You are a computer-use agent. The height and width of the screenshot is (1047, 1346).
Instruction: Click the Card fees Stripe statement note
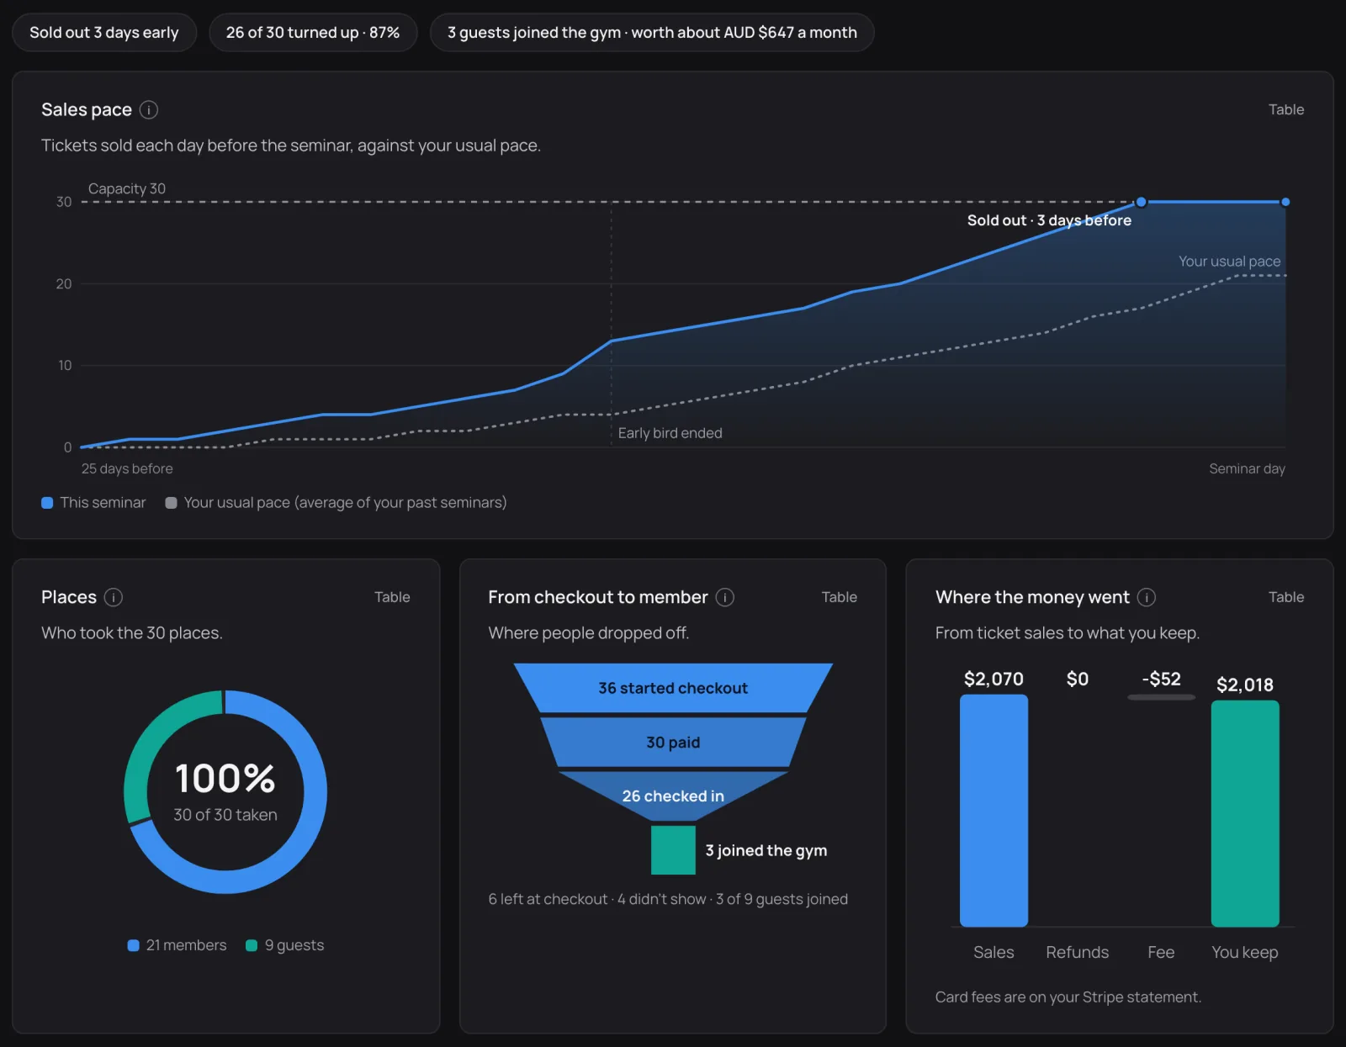pos(1068,997)
